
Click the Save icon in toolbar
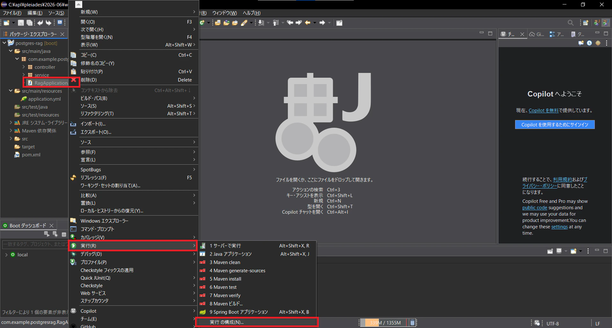tap(21, 23)
